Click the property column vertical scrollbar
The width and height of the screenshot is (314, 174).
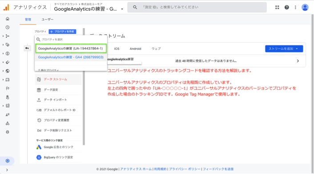click(x=84, y=87)
